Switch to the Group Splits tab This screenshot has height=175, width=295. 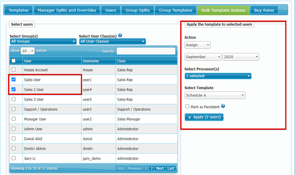tap(136, 10)
